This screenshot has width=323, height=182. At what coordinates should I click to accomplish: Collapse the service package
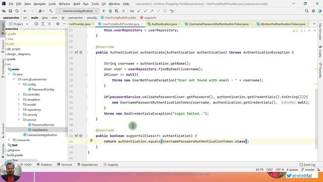tap(19, 120)
